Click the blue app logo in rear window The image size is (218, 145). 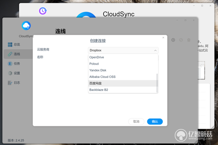(x=86, y=15)
